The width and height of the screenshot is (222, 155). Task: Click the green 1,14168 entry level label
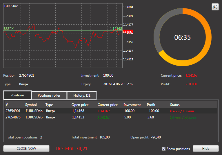click(116, 29)
